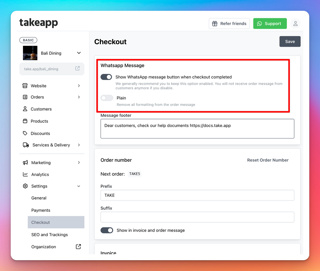Open the Bali Dining store dropdown
The height and width of the screenshot is (271, 320).
[79, 53]
